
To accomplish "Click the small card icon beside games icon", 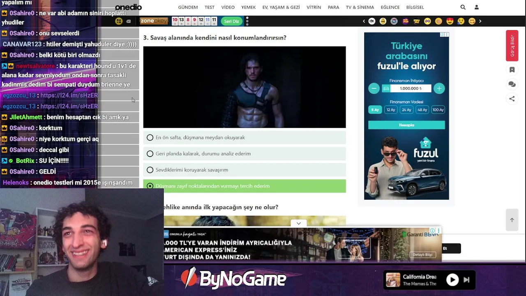I will tap(129, 21).
